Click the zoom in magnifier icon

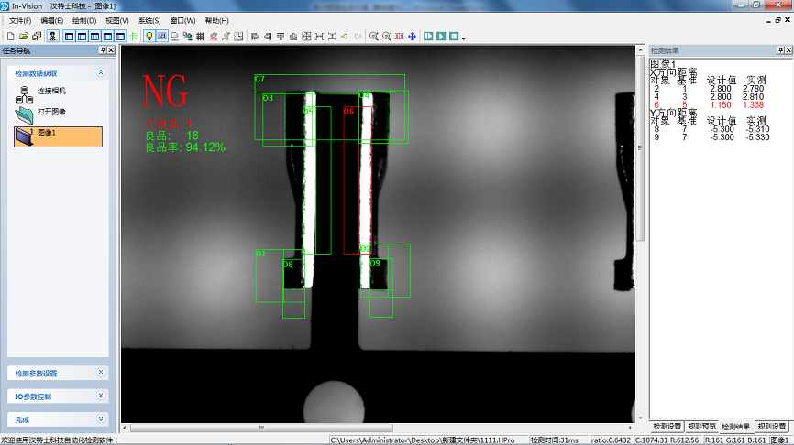click(x=374, y=37)
